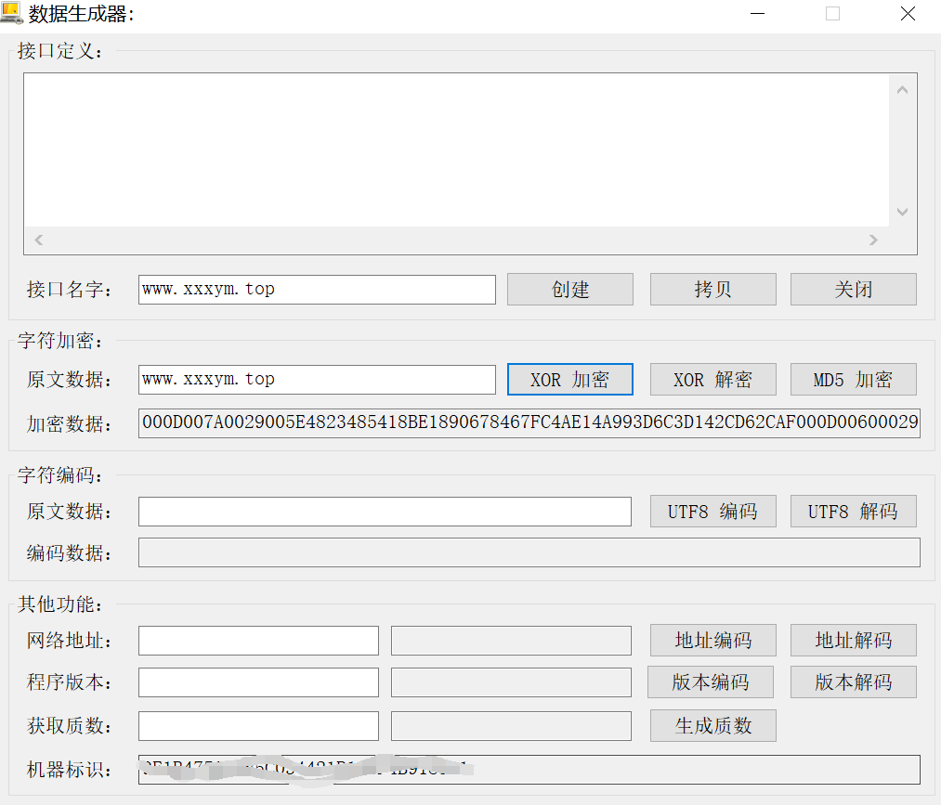Click the 关闭 button
The width and height of the screenshot is (941, 805).
[x=854, y=289]
